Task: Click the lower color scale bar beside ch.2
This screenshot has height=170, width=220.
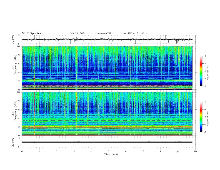Action: (201, 117)
